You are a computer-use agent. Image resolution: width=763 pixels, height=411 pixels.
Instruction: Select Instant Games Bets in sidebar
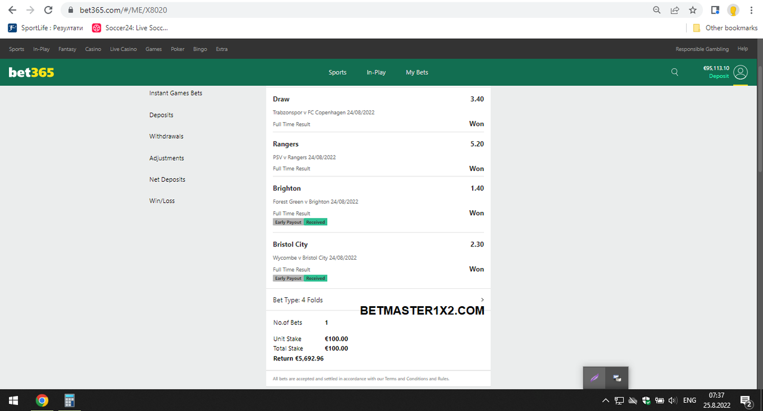[x=176, y=93]
